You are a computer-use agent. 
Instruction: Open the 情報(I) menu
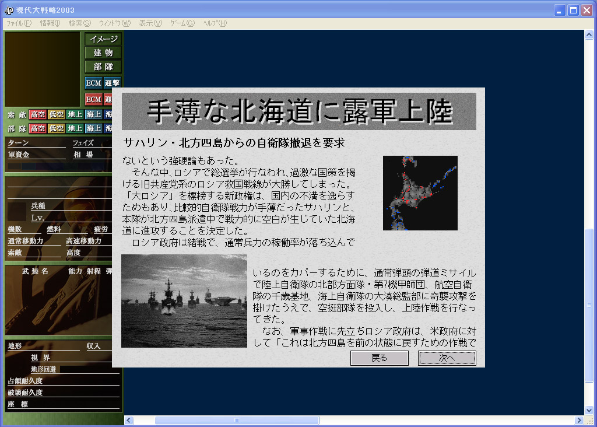point(50,23)
